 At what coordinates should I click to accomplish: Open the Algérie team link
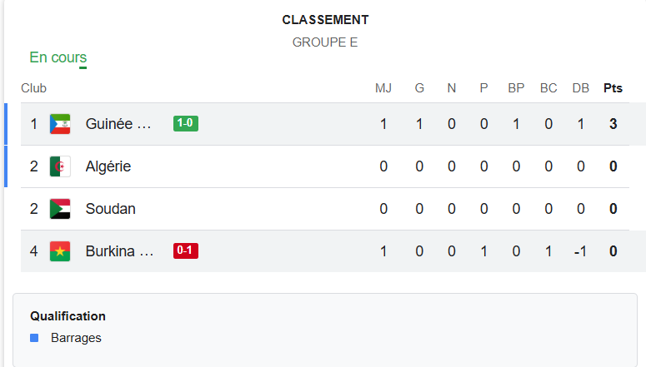pos(108,166)
